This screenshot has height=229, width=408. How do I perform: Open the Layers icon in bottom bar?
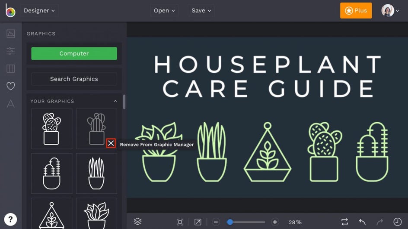pos(137,222)
